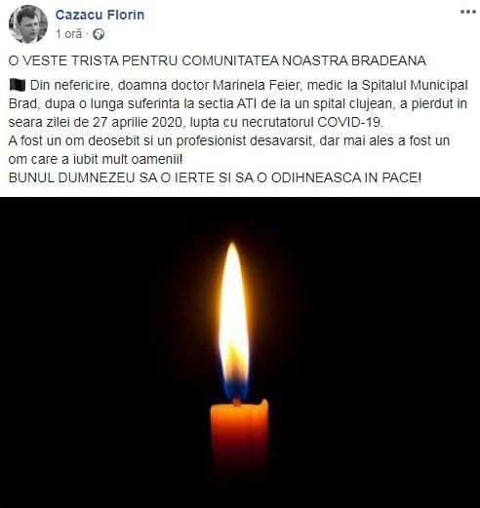The width and height of the screenshot is (480, 508).
Task: Click the globe public-privacy icon
Action: click(x=99, y=34)
